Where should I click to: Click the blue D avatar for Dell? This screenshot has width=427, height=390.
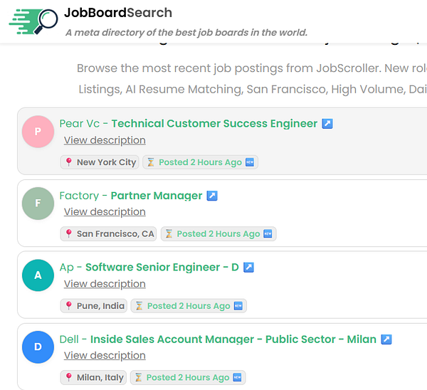point(38,347)
